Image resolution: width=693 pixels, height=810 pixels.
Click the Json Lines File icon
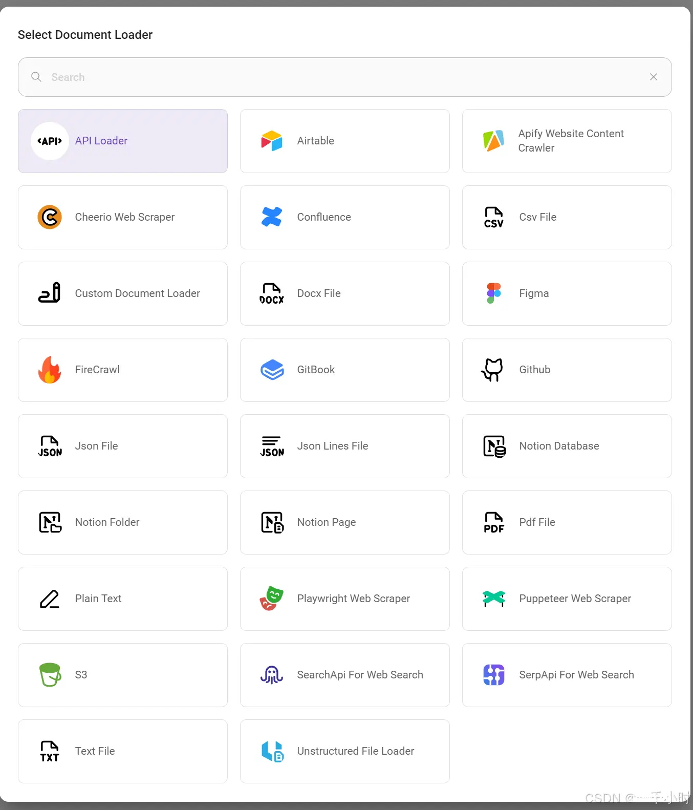(x=272, y=446)
